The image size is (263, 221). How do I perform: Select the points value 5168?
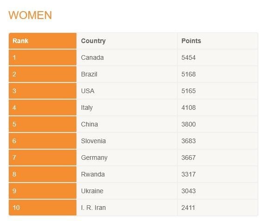pos(188,74)
